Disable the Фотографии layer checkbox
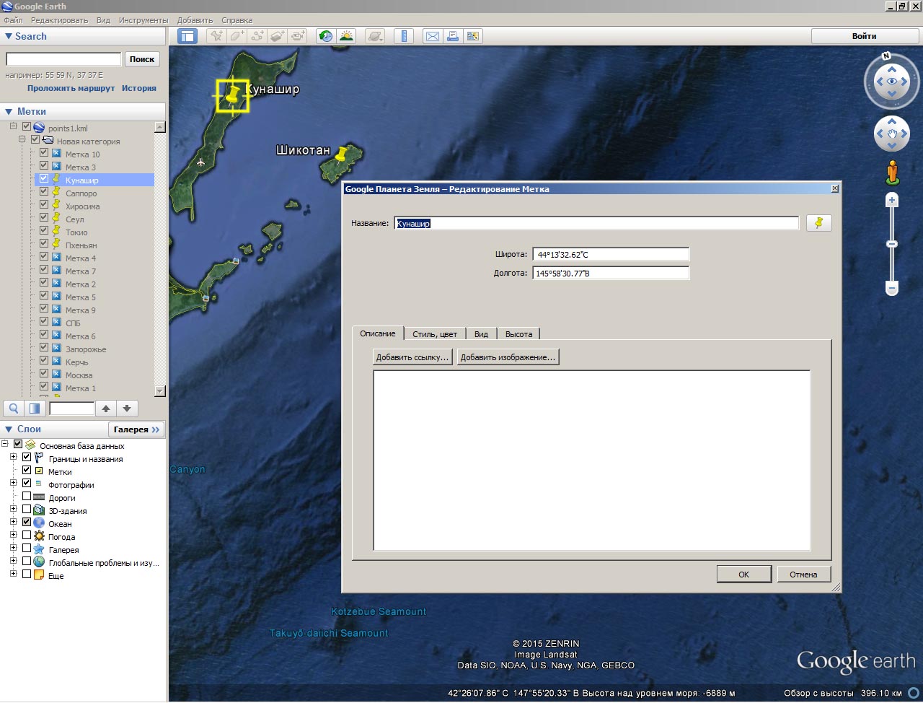923x703 pixels. pyautogui.click(x=27, y=484)
